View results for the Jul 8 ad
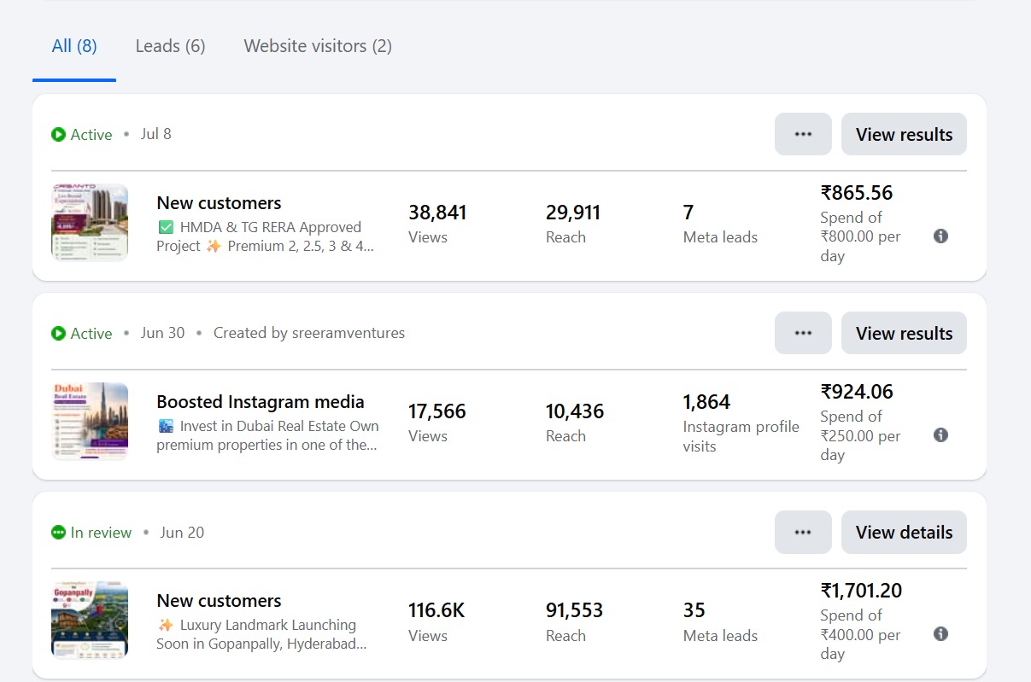 point(904,134)
